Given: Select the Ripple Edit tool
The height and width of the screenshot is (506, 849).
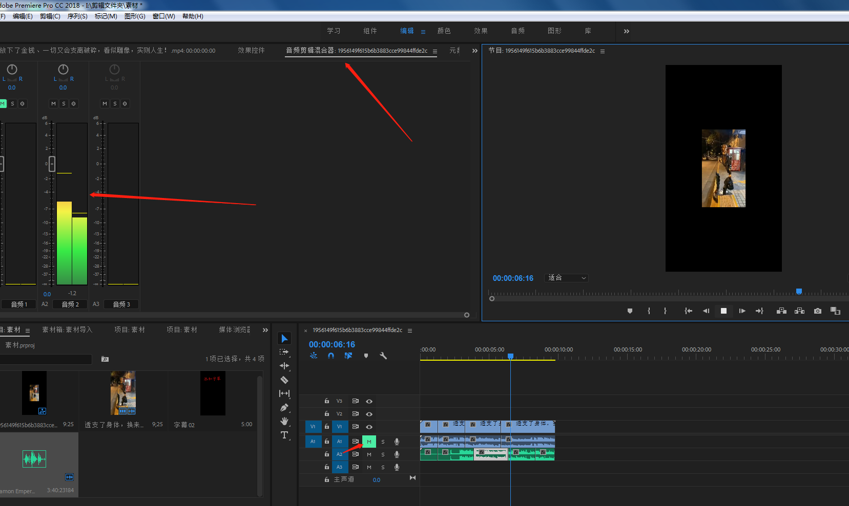Looking at the screenshot, I should 284,366.
